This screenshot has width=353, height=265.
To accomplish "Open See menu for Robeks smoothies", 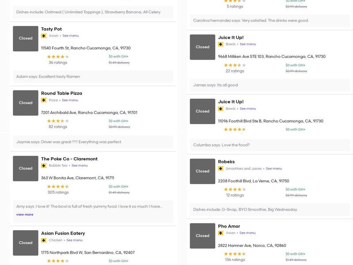I will tap(274, 169).
